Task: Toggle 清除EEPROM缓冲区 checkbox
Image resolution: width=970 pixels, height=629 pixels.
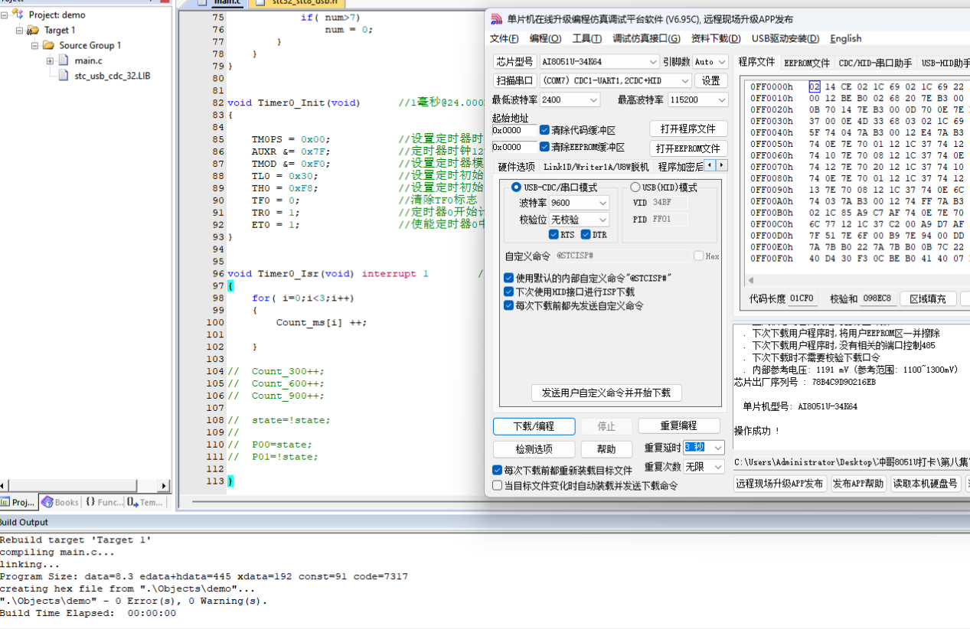Action: click(545, 147)
